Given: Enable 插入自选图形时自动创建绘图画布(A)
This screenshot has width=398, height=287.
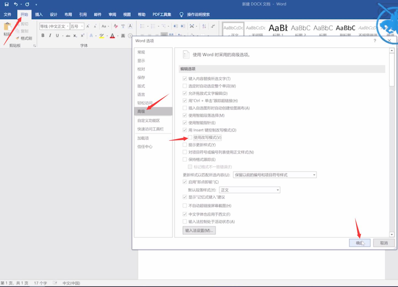Looking at the screenshot, I should pos(185,108).
